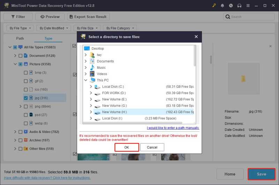Click the Home button
The height and width of the screenshot is (185, 279).
(x=230, y=174)
